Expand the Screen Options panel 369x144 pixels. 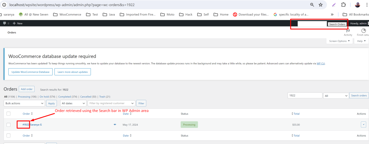coord(339,41)
